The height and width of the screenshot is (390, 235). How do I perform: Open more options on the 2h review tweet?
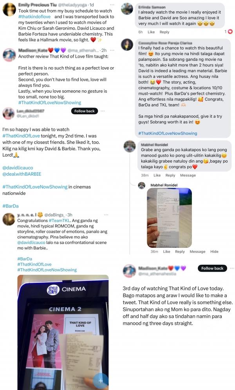[x=112, y=50]
